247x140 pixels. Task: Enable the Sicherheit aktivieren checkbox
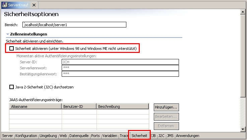pos(12,49)
